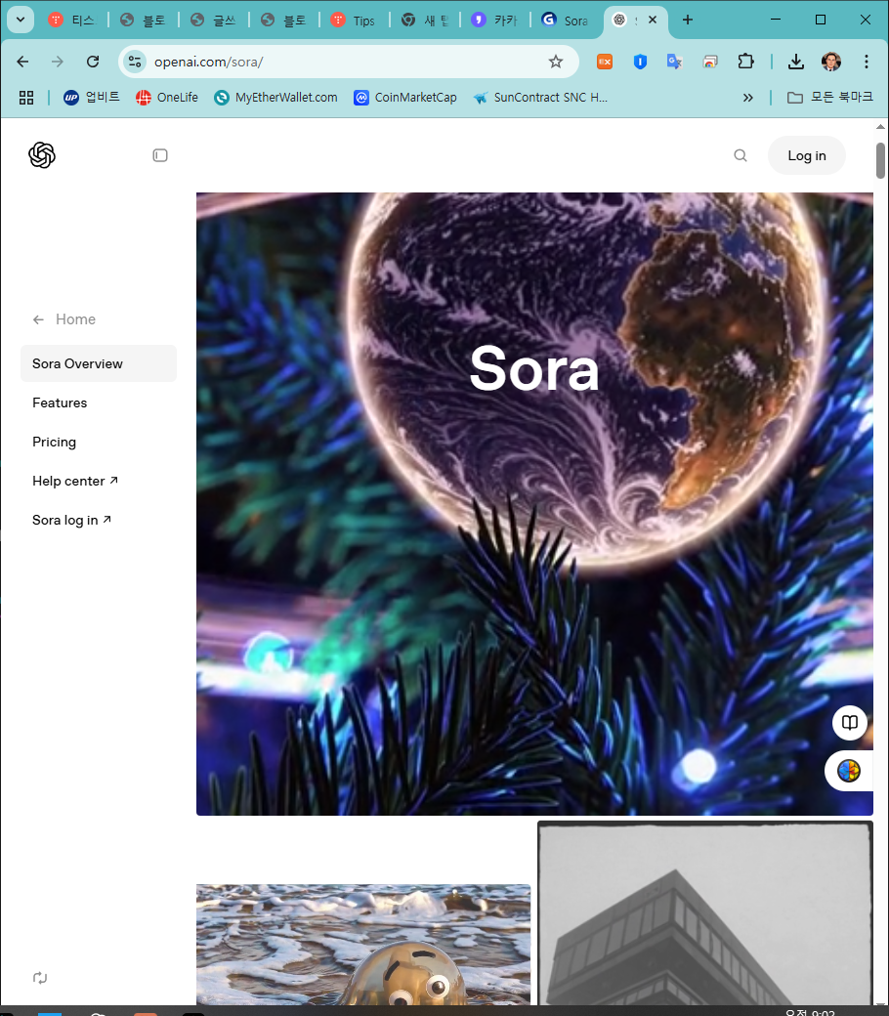Image resolution: width=889 pixels, height=1016 pixels.
Task: Open the OneLife bookmark
Action: click(166, 97)
